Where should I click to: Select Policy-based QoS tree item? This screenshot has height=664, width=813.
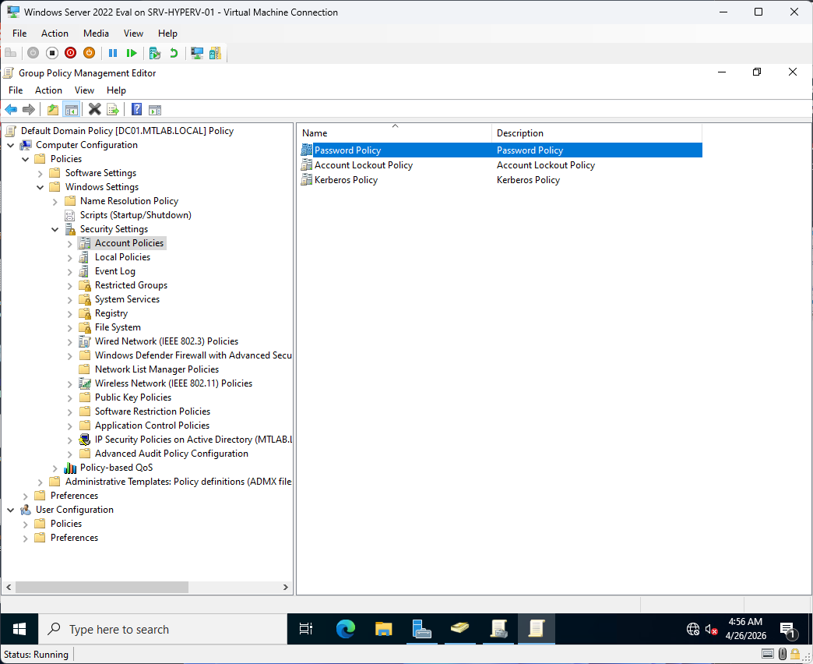(116, 468)
